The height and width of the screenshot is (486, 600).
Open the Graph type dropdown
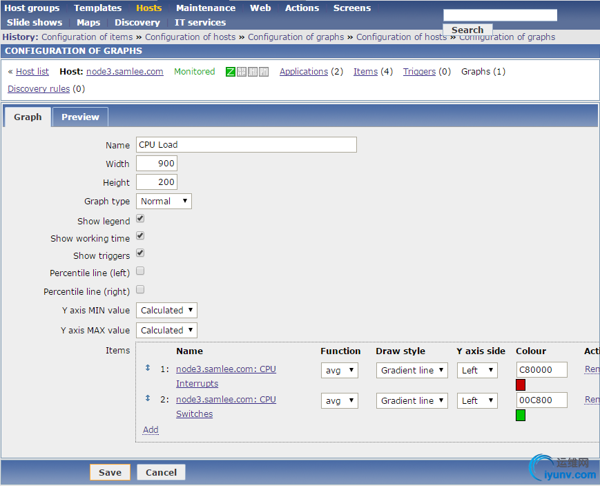[164, 202]
